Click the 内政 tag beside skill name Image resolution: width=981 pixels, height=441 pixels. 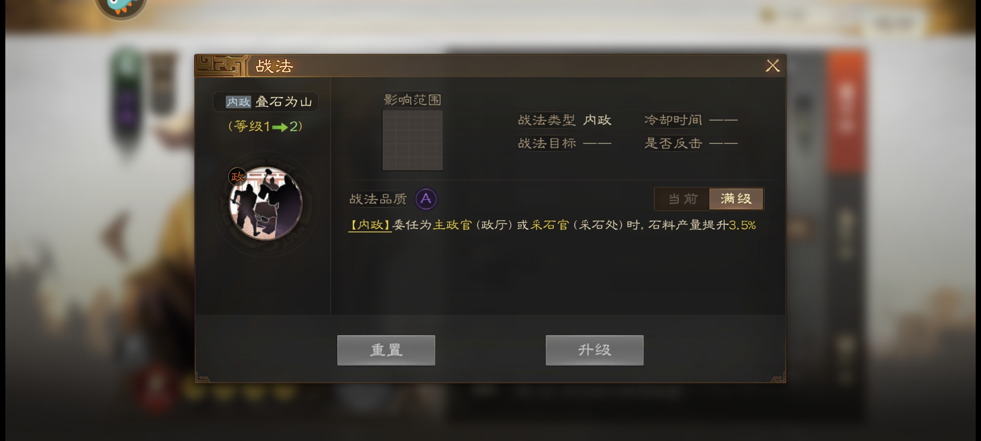click(x=238, y=102)
